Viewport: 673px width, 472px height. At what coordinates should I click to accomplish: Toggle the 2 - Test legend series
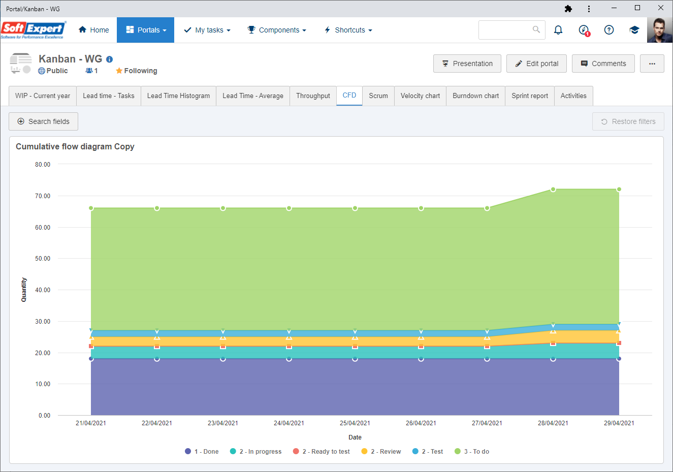428,451
